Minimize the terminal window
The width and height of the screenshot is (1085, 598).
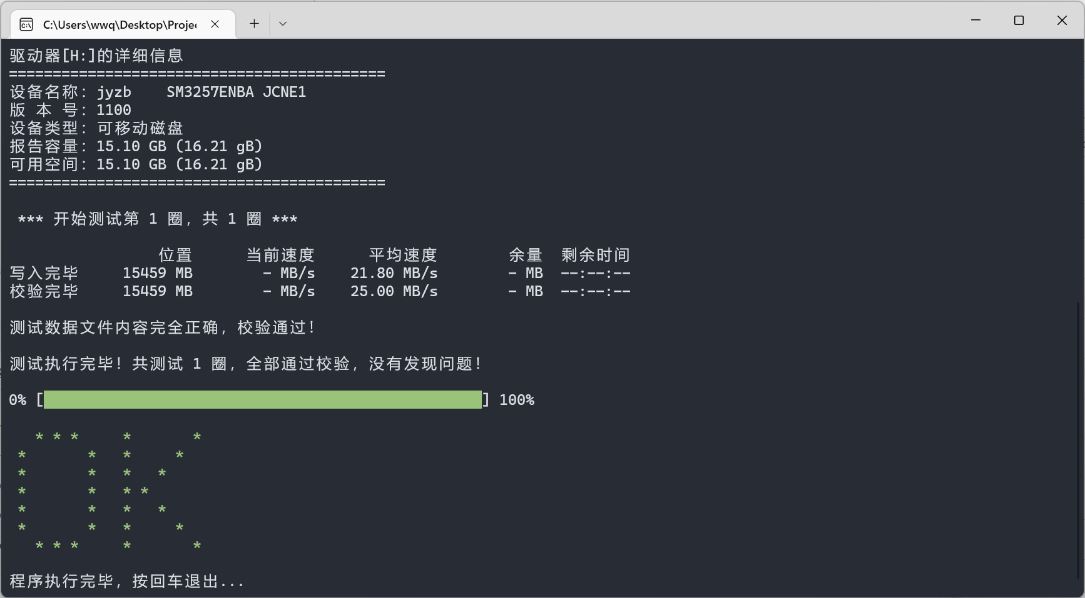(975, 21)
